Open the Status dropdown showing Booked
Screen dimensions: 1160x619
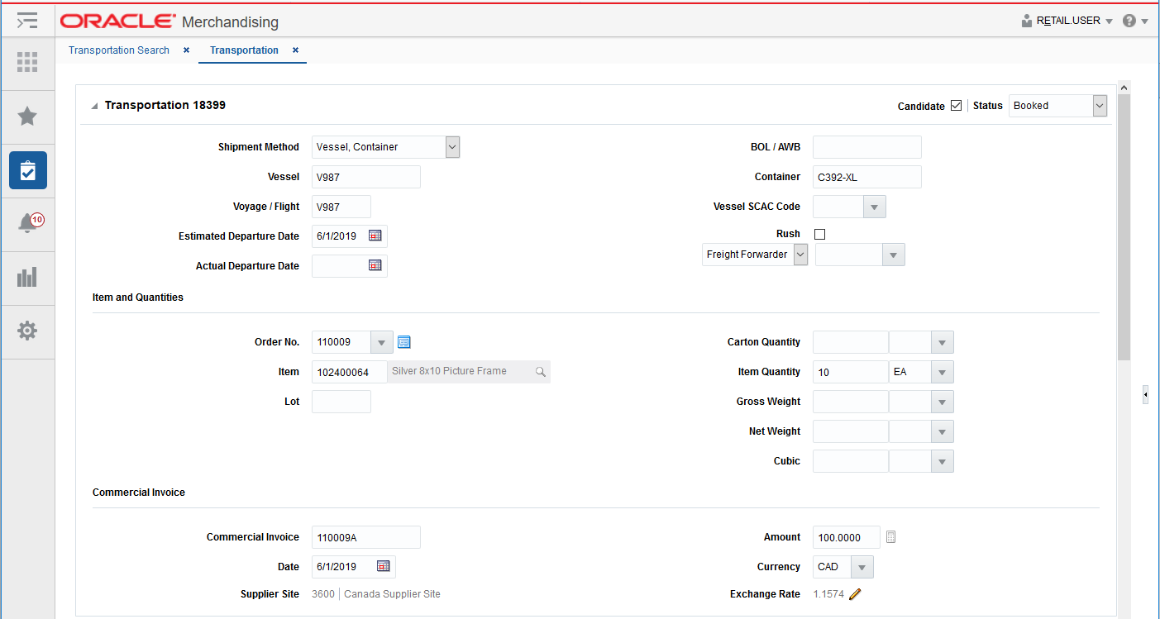pos(1099,105)
